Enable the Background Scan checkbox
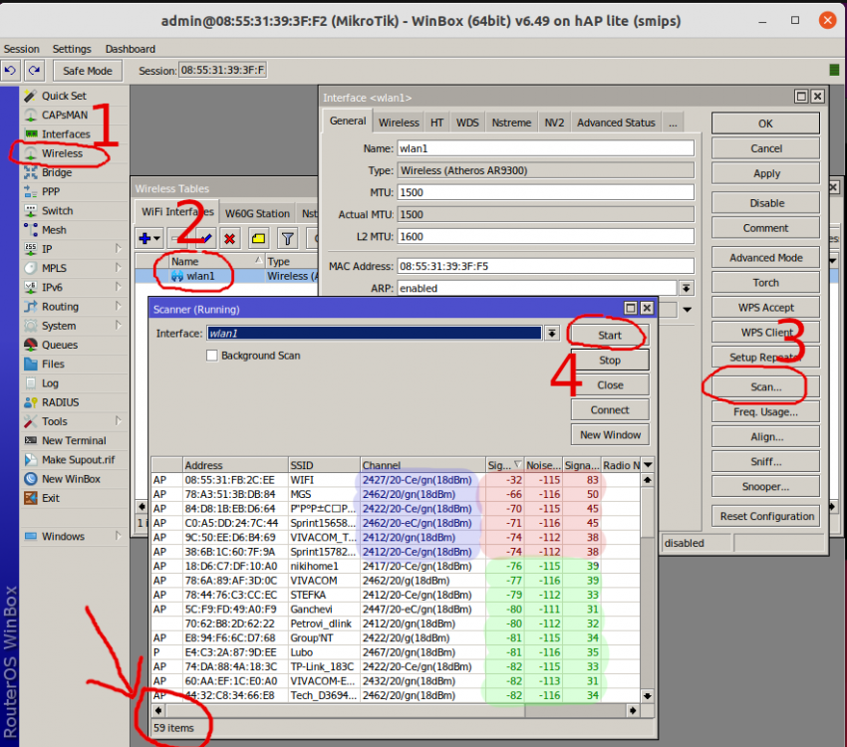The width and height of the screenshot is (847, 747). tap(211, 356)
